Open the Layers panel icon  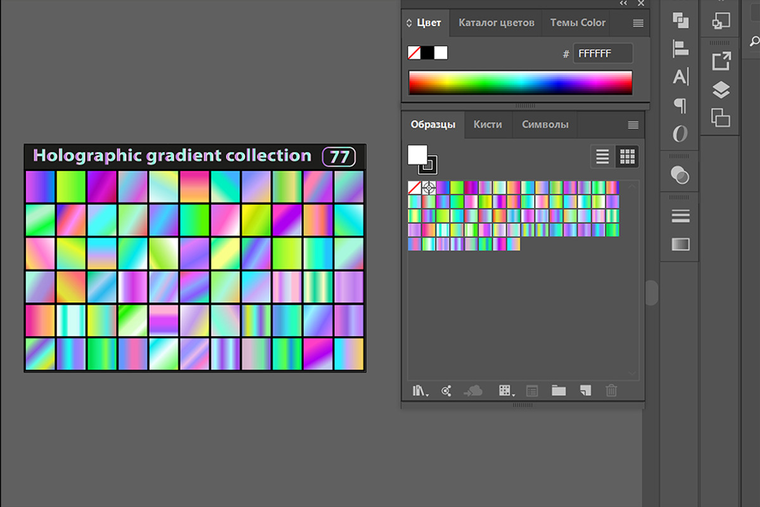pyautogui.click(x=721, y=90)
